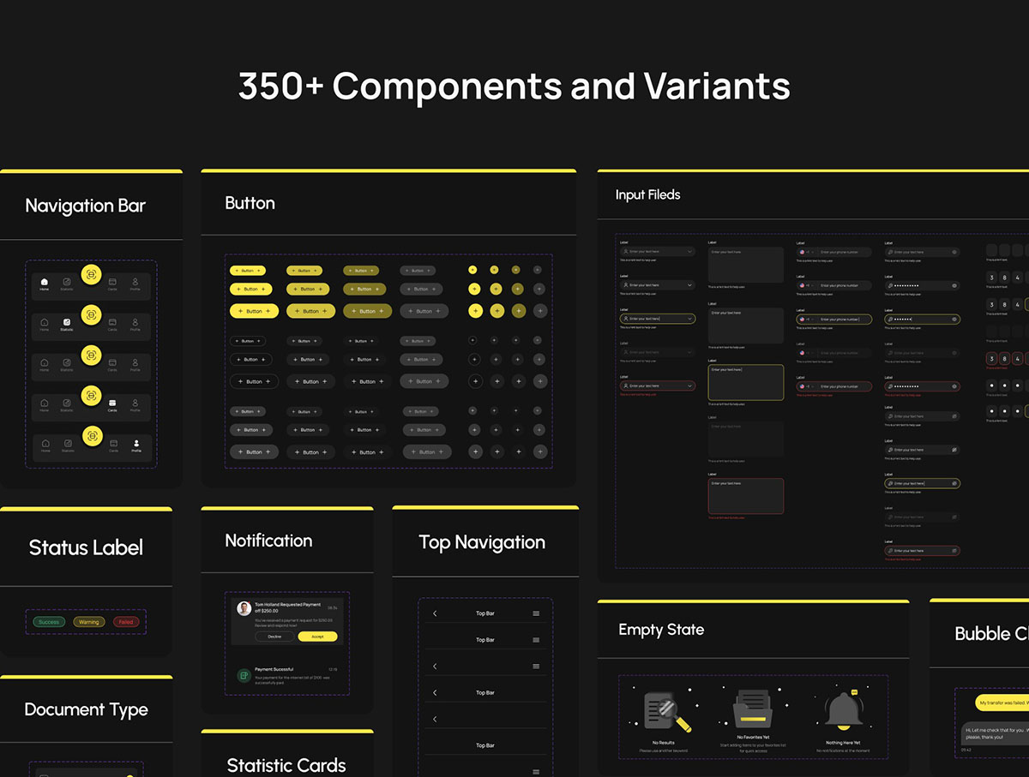Tap yellow scan button above Profile-active nav bar
1029x777 pixels.
pyautogui.click(x=92, y=435)
